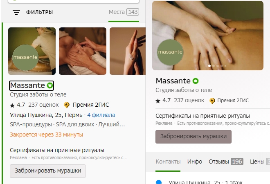270x184 pixels.
Task: Click blue location marker beside address
Action: tap(159, 182)
